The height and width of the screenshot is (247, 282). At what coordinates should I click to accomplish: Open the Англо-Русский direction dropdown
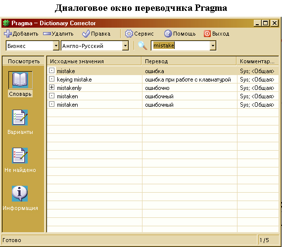125,46
